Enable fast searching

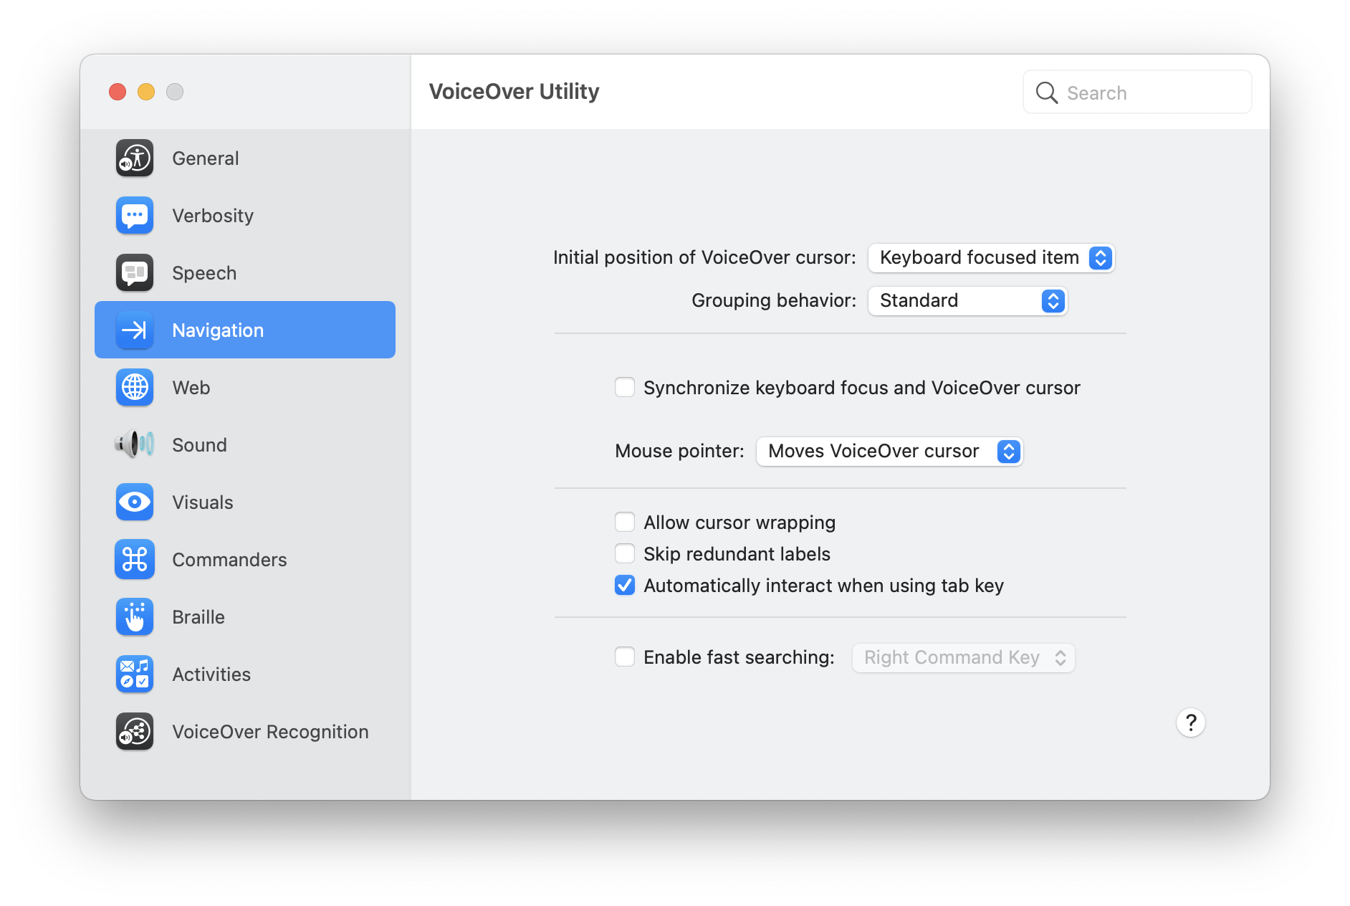point(624,657)
